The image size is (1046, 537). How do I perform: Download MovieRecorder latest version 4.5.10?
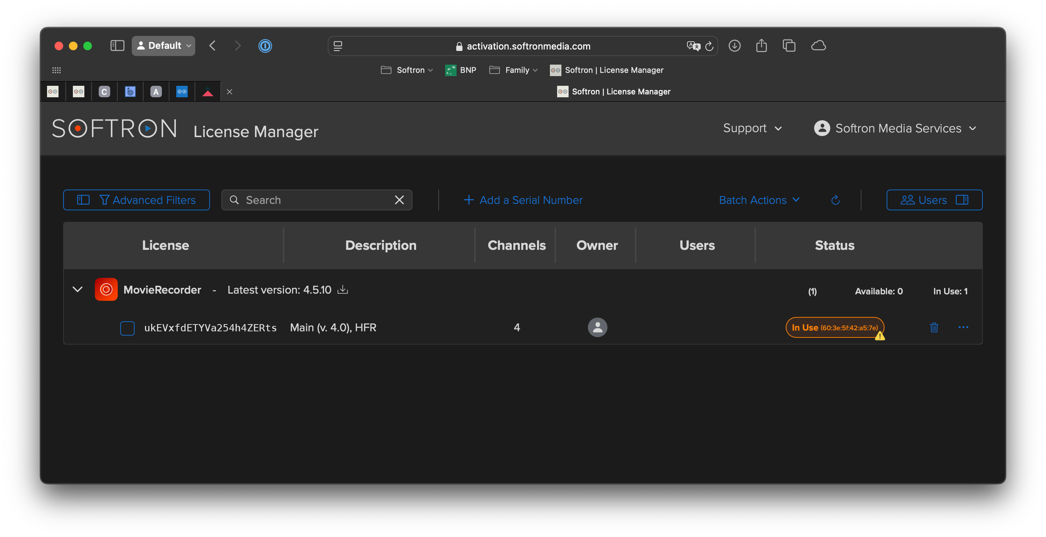coord(343,289)
